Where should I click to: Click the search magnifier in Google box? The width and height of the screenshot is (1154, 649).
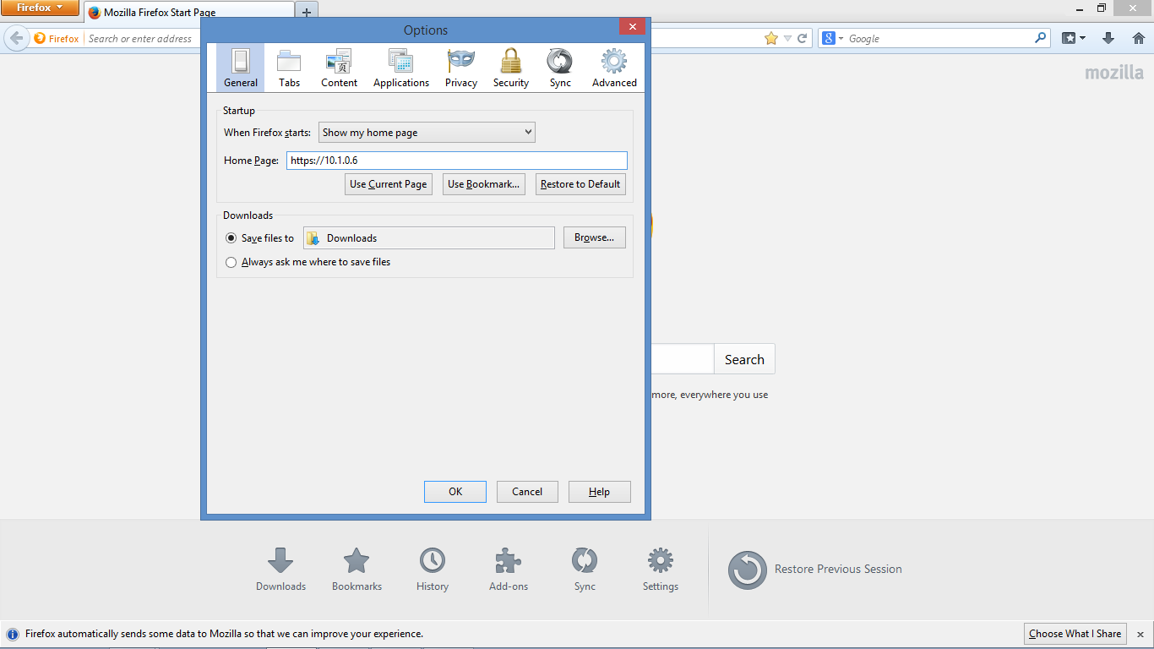tap(1041, 38)
